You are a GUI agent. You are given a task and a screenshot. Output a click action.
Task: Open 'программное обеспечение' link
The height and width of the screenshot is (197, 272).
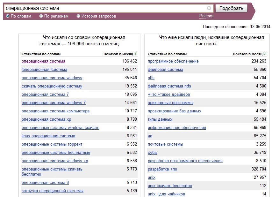(x=173, y=61)
